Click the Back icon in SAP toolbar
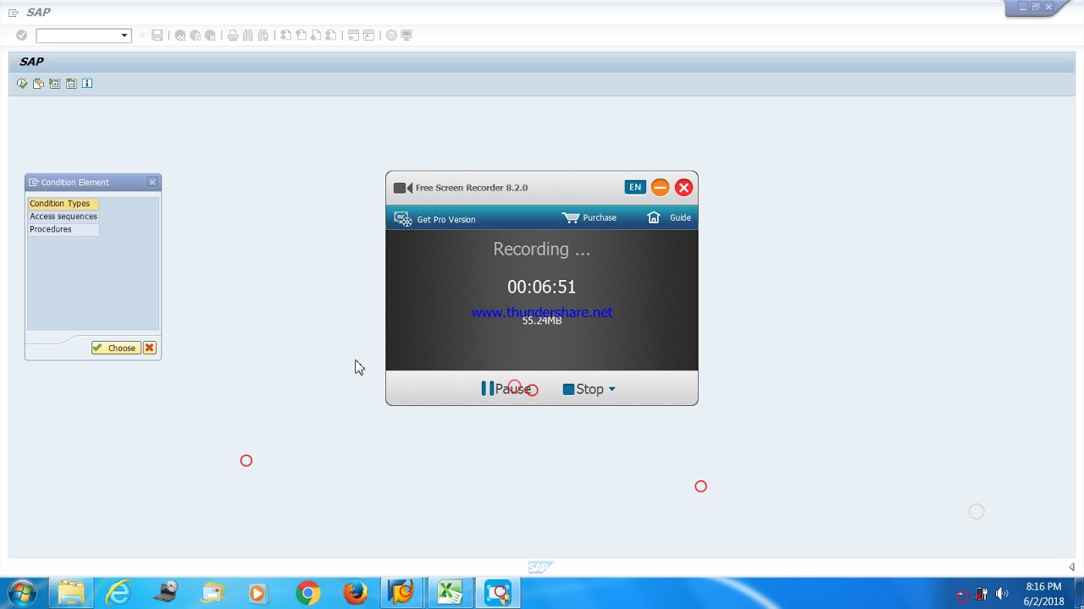1084x609 pixels. point(180,36)
